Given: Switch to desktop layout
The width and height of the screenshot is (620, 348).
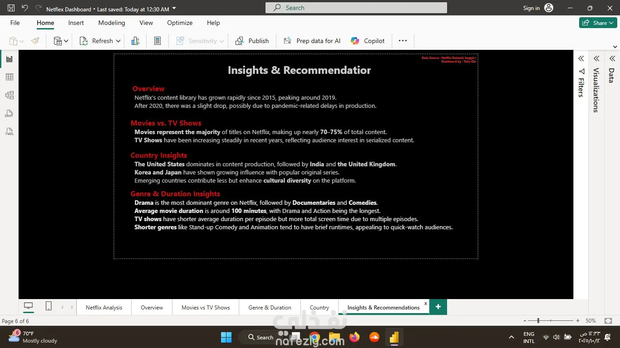Looking at the screenshot, I should 29,306.
